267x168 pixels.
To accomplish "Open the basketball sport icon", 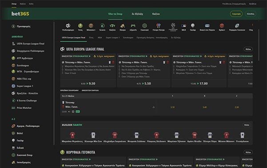I will click(x=91, y=26).
